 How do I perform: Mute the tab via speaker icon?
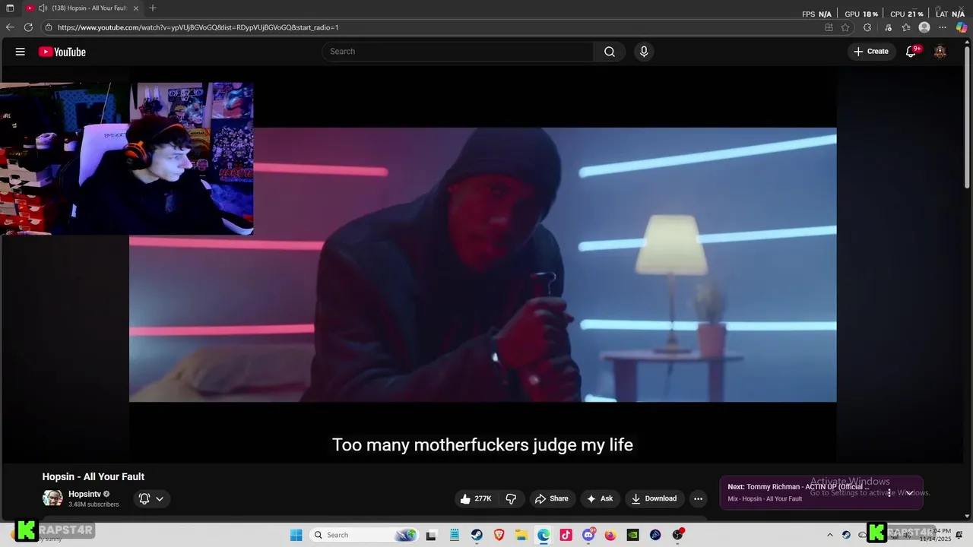point(43,8)
